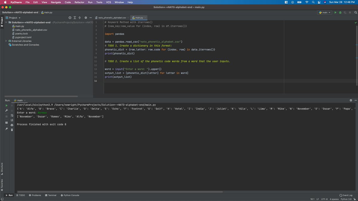Expand the External Libraries tree node
The image size is (358, 201).
(x=6, y=41)
